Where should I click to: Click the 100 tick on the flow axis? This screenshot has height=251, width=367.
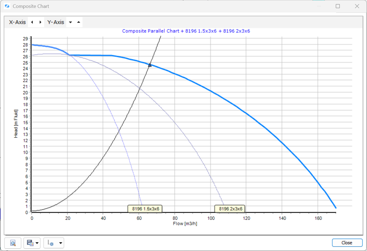211,218
